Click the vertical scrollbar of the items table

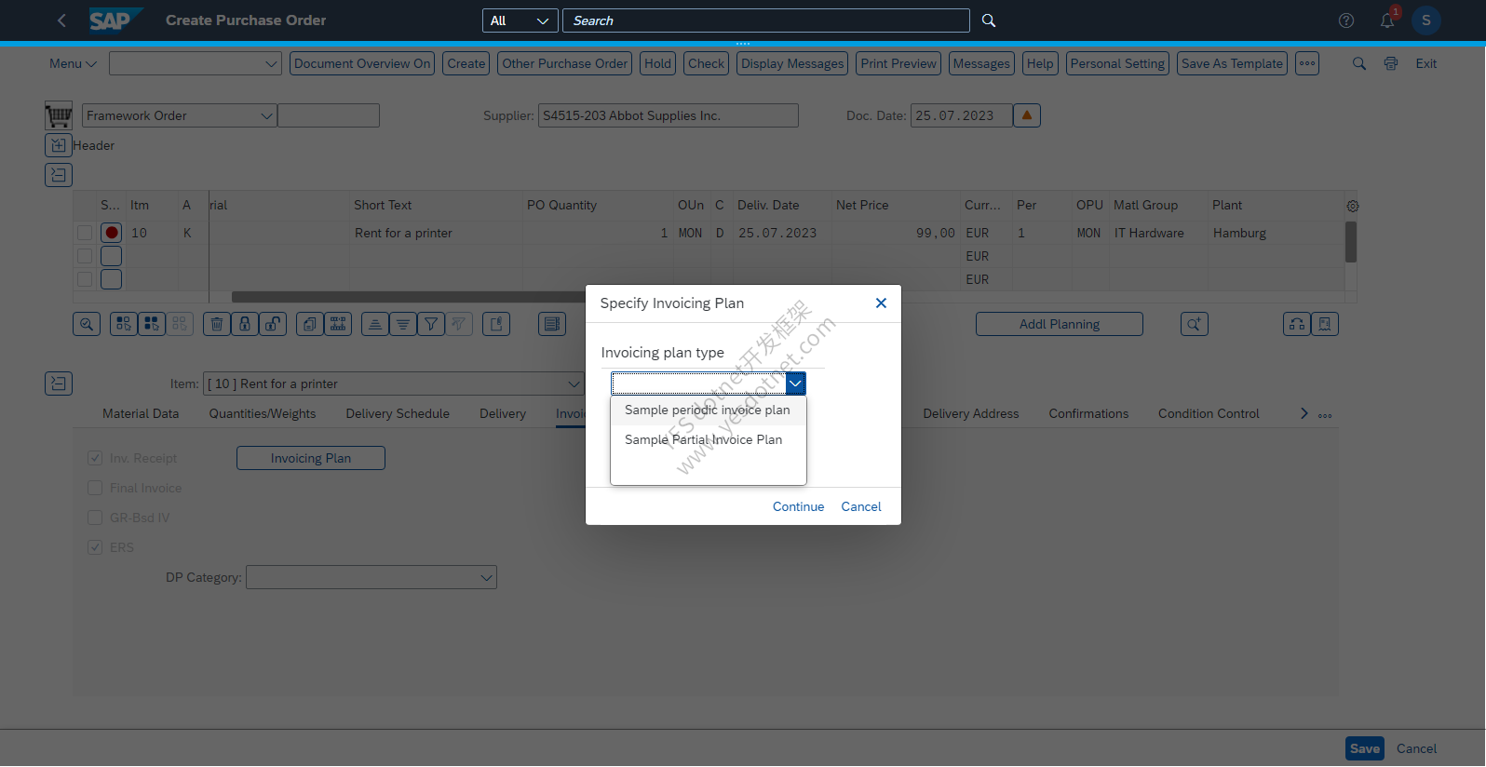tap(1351, 242)
